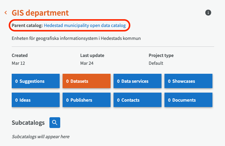This screenshot has width=225, height=146.
Task: Open the 0 Suggestions tile
Action: click(x=36, y=81)
